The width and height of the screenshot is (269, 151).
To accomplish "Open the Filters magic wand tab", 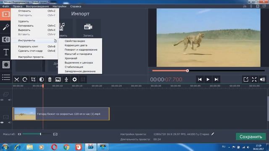I will (6, 27).
